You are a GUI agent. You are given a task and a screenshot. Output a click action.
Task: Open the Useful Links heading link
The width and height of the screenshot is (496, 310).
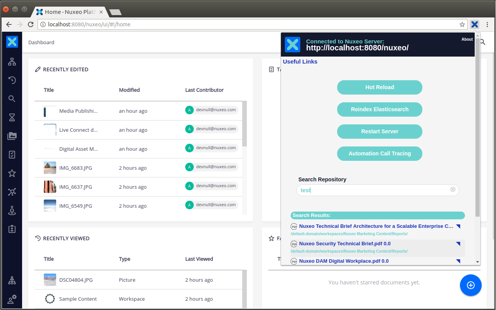click(x=300, y=62)
